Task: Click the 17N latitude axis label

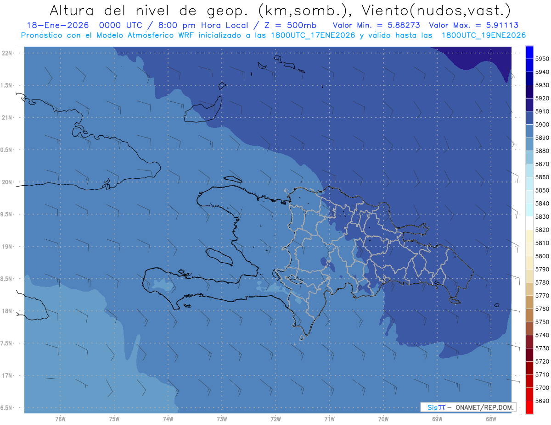Action: click(8, 375)
